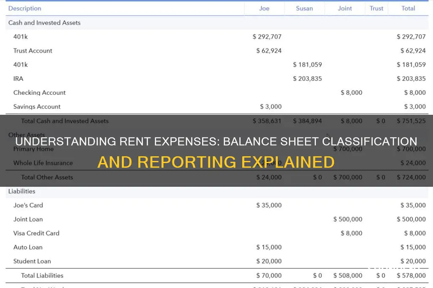Image resolution: width=433 pixels, height=288 pixels.
Task: Click the Joint $ 8,000 Visa Credit Card value
Action: coord(351,233)
